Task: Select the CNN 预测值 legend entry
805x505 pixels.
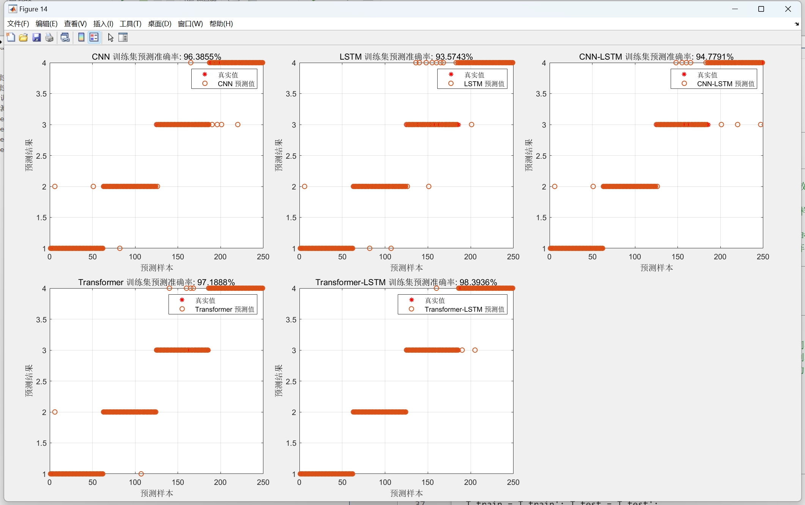Action: click(x=235, y=84)
